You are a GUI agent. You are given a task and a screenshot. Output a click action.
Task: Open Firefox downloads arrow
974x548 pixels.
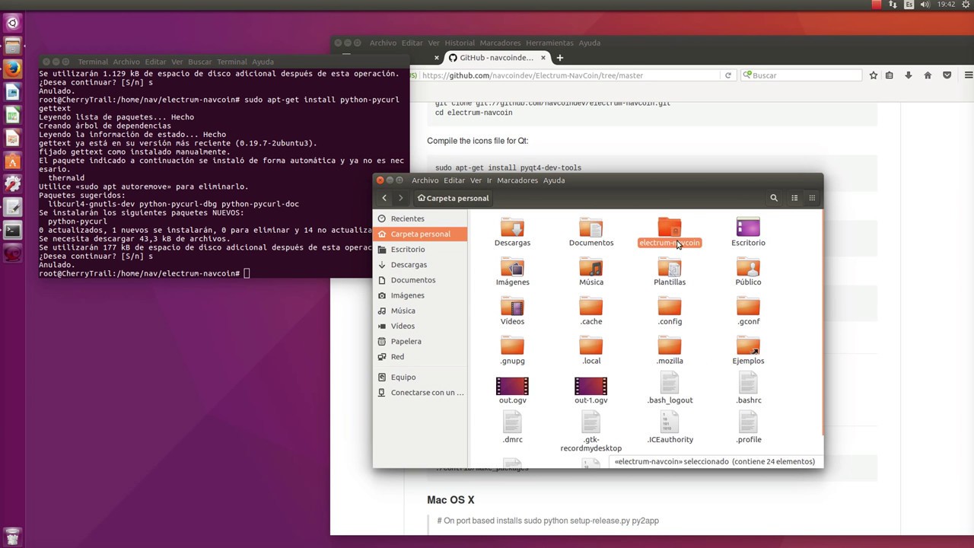pos(909,75)
